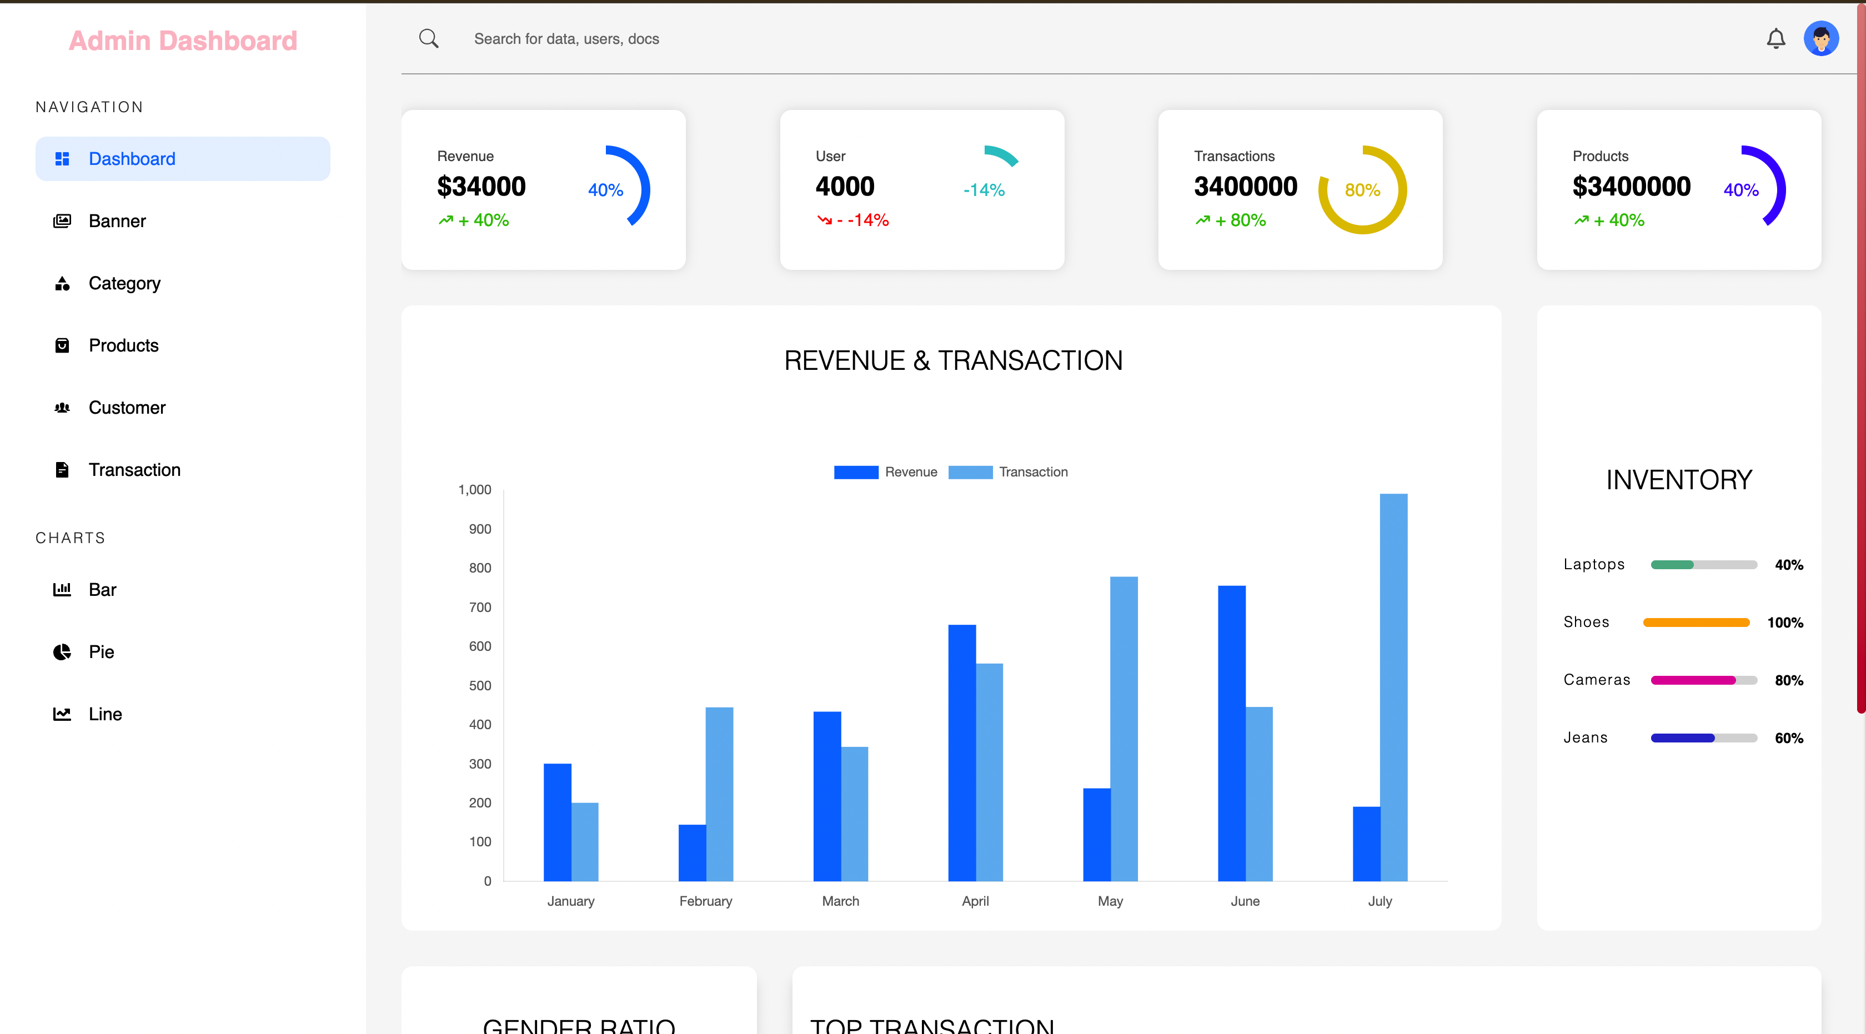
Task: Click the Admin Dashboard title link
Action: 183,41
